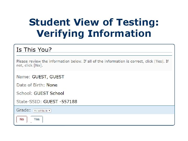Click the [No] reference in the instructions
Image resolution: width=188 pixels, height=141 pixels.
click(x=38, y=66)
